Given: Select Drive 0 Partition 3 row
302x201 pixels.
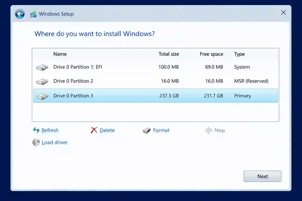Looking at the screenshot, I should click(x=155, y=96).
